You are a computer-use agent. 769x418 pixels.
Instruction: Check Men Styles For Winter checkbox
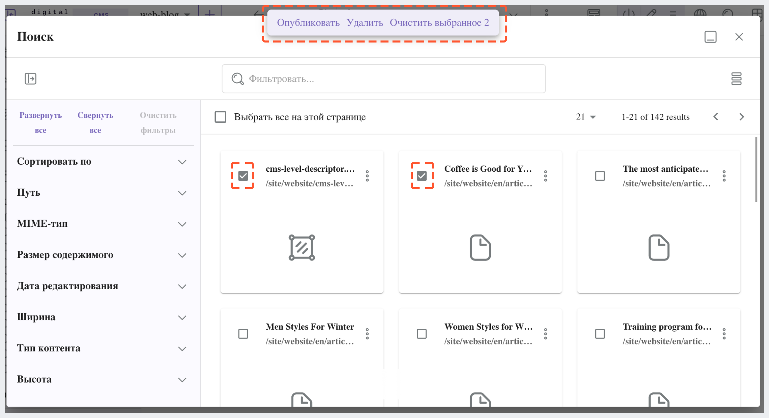coord(243,334)
